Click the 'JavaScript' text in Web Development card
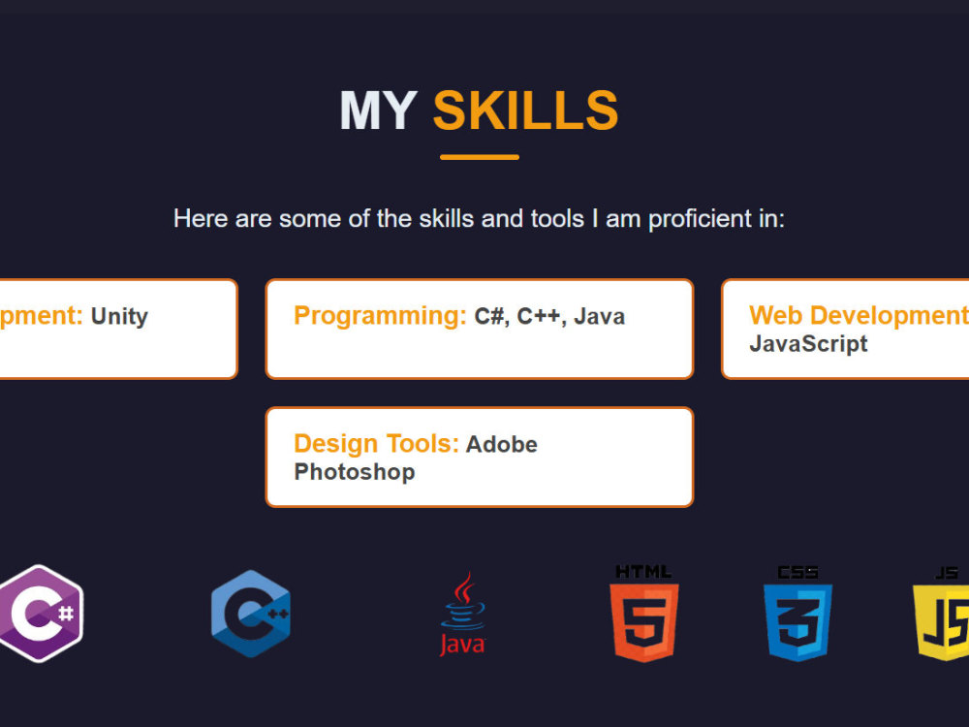 point(808,344)
